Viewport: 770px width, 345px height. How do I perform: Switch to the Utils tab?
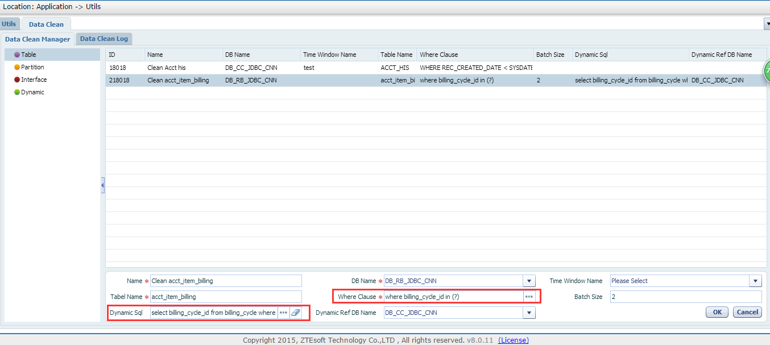(x=9, y=24)
